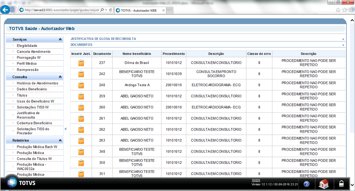The image size is (355, 191).
Task: Click the padlock logout icon
Action: coord(341,183)
